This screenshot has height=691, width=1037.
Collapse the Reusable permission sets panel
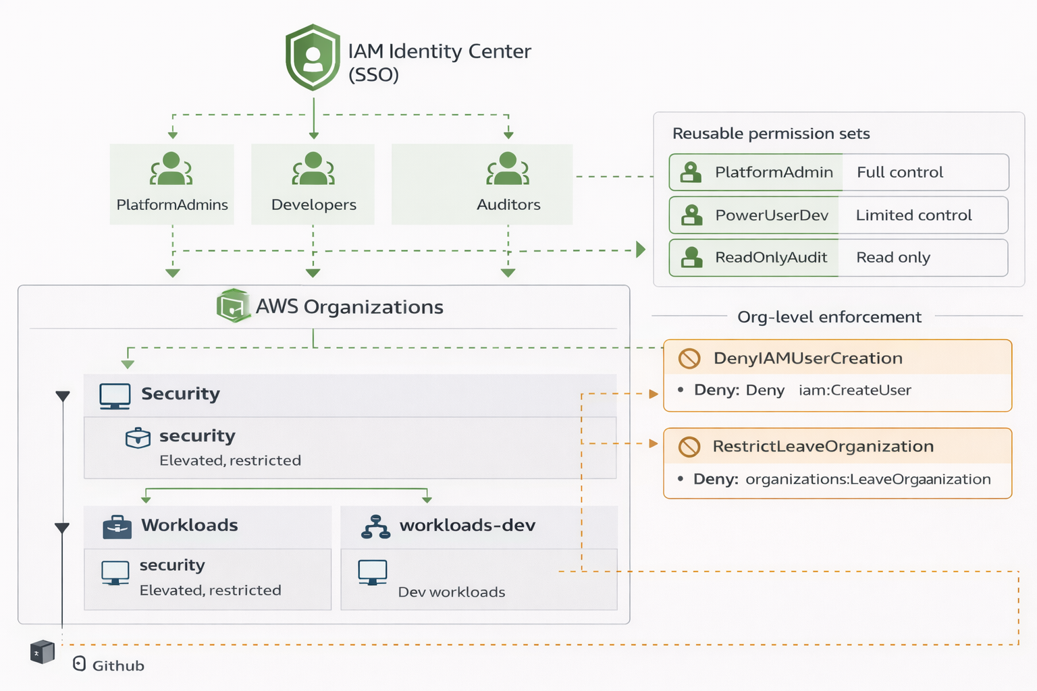click(770, 134)
